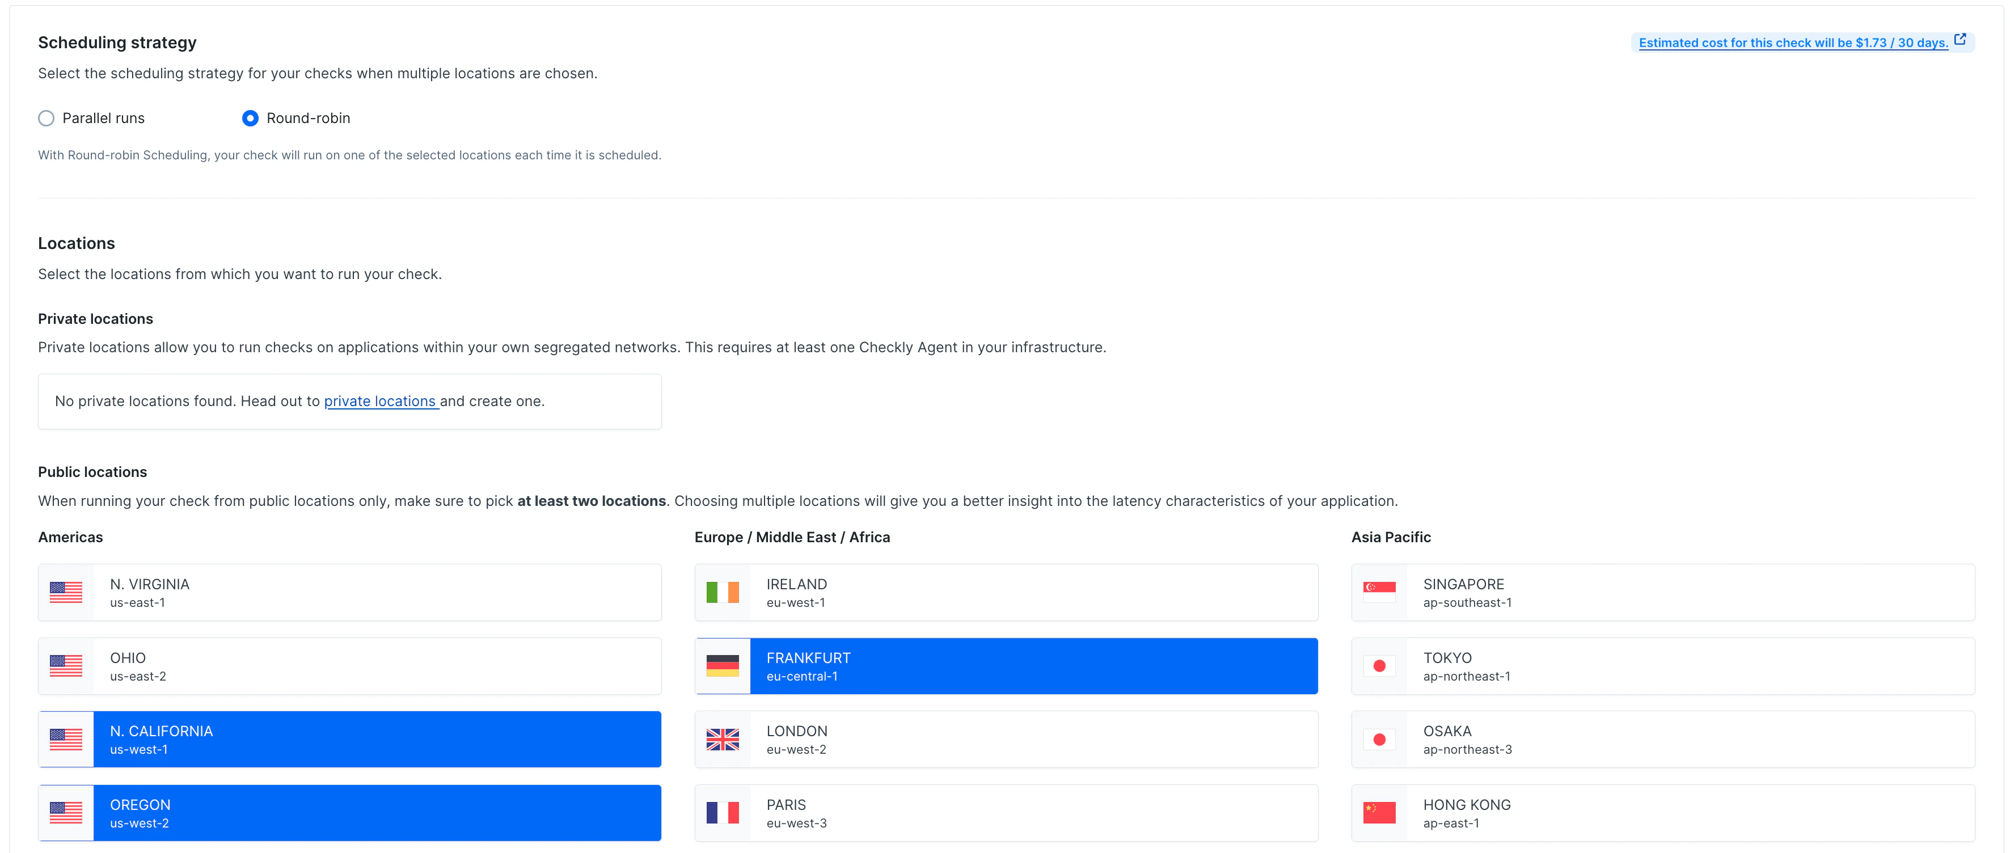This screenshot has width=2010, height=853.
Task: Click the Ireland flag icon on eu-west-1 card
Action: pyautogui.click(x=723, y=592)
